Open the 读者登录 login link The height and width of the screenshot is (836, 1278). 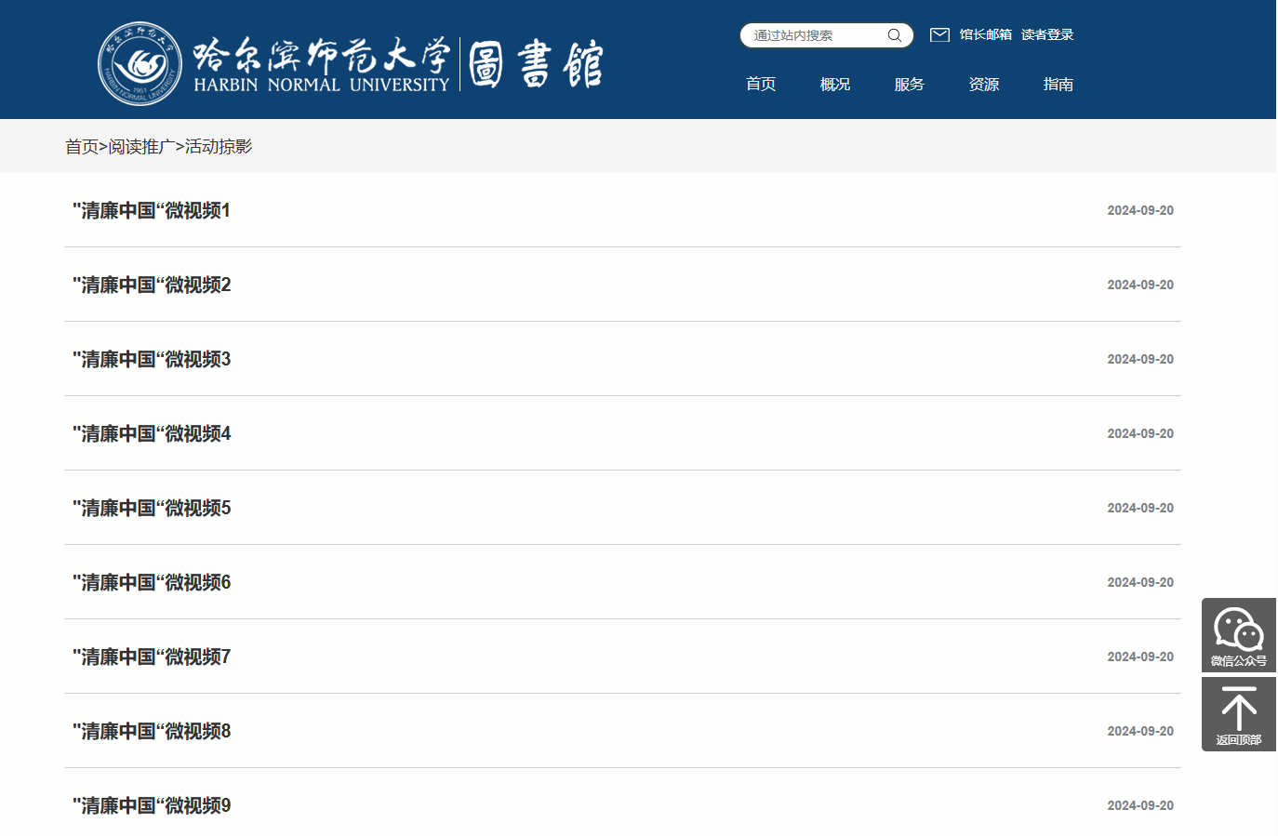click(x=1046, y=35)
